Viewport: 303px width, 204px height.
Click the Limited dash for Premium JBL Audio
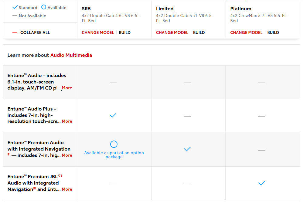click(187, 184)
